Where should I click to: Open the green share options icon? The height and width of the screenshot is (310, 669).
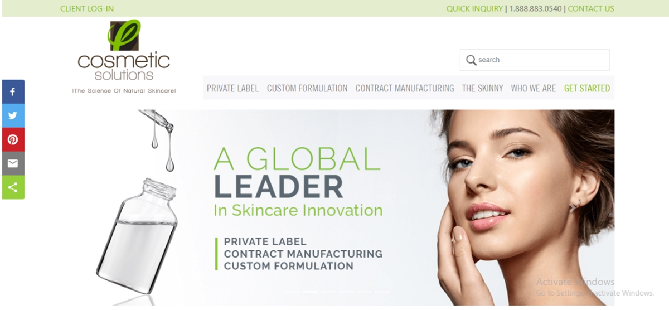point(13,187)
